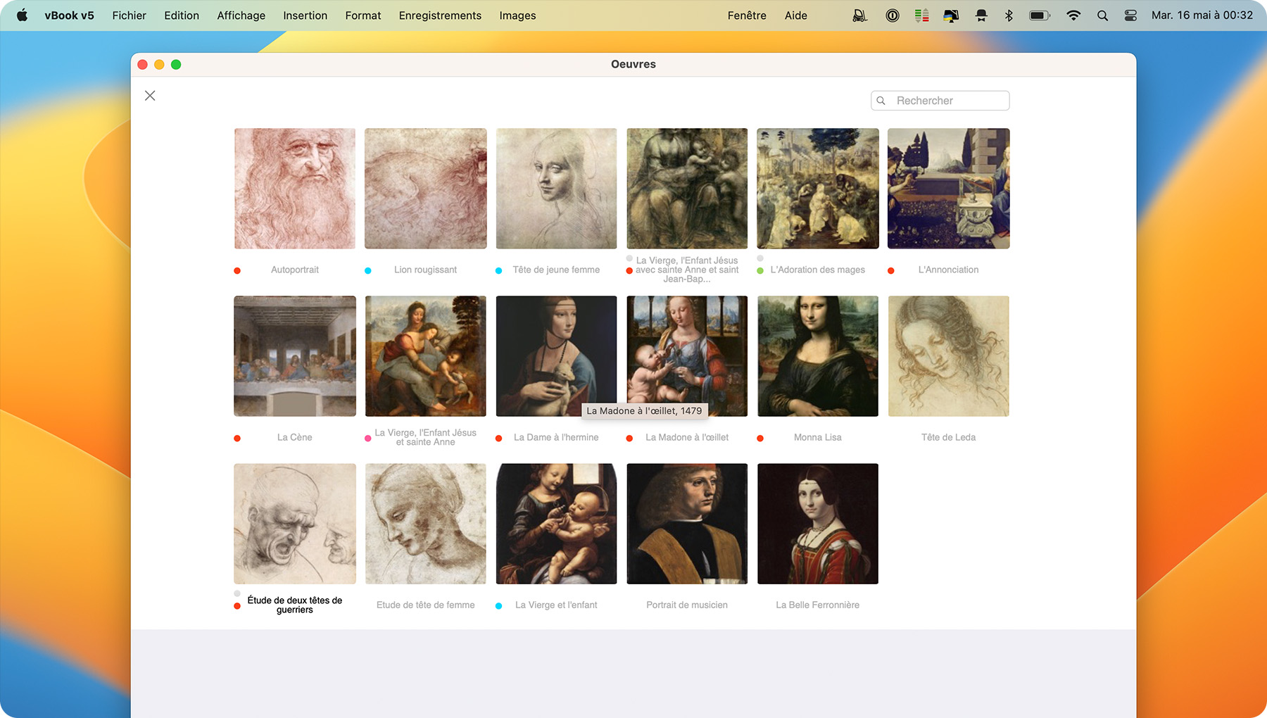Open the Insertion menu

point(305,15)
